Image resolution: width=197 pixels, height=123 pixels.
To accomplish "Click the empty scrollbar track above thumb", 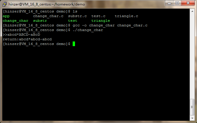I will (192, 56).
